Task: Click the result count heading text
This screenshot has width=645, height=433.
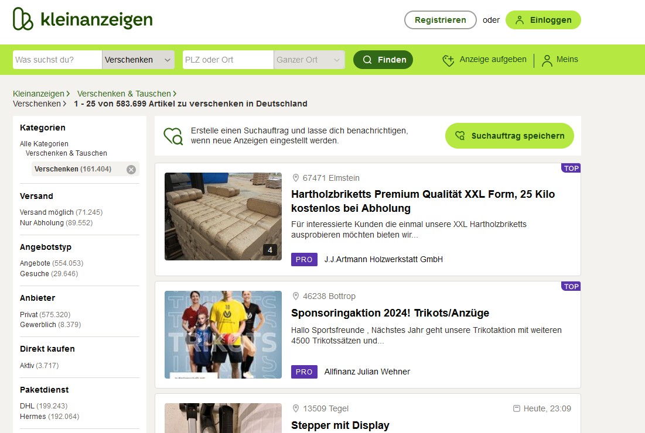Action: point(190,104)
